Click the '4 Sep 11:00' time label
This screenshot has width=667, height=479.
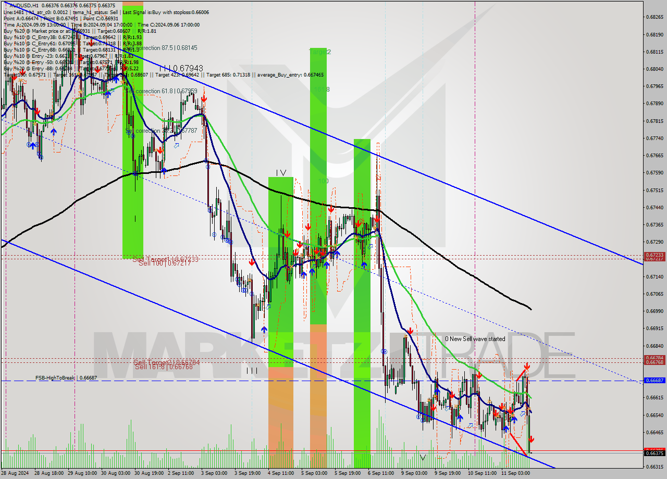280,473
